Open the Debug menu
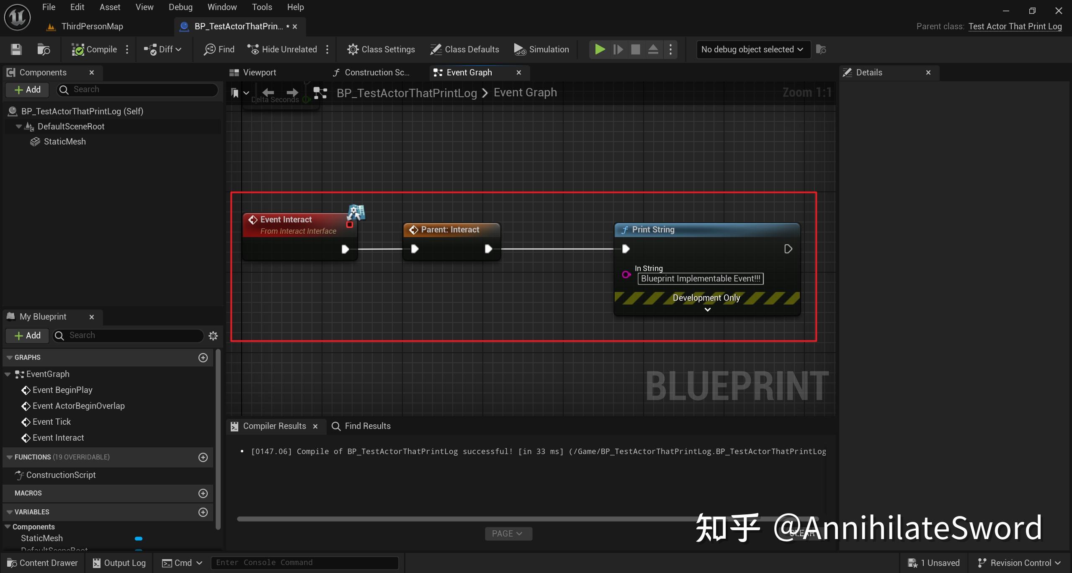Image resolution: width=1072 pixels, height=573 pixels. pyautogui.click(x=180, y=7)
